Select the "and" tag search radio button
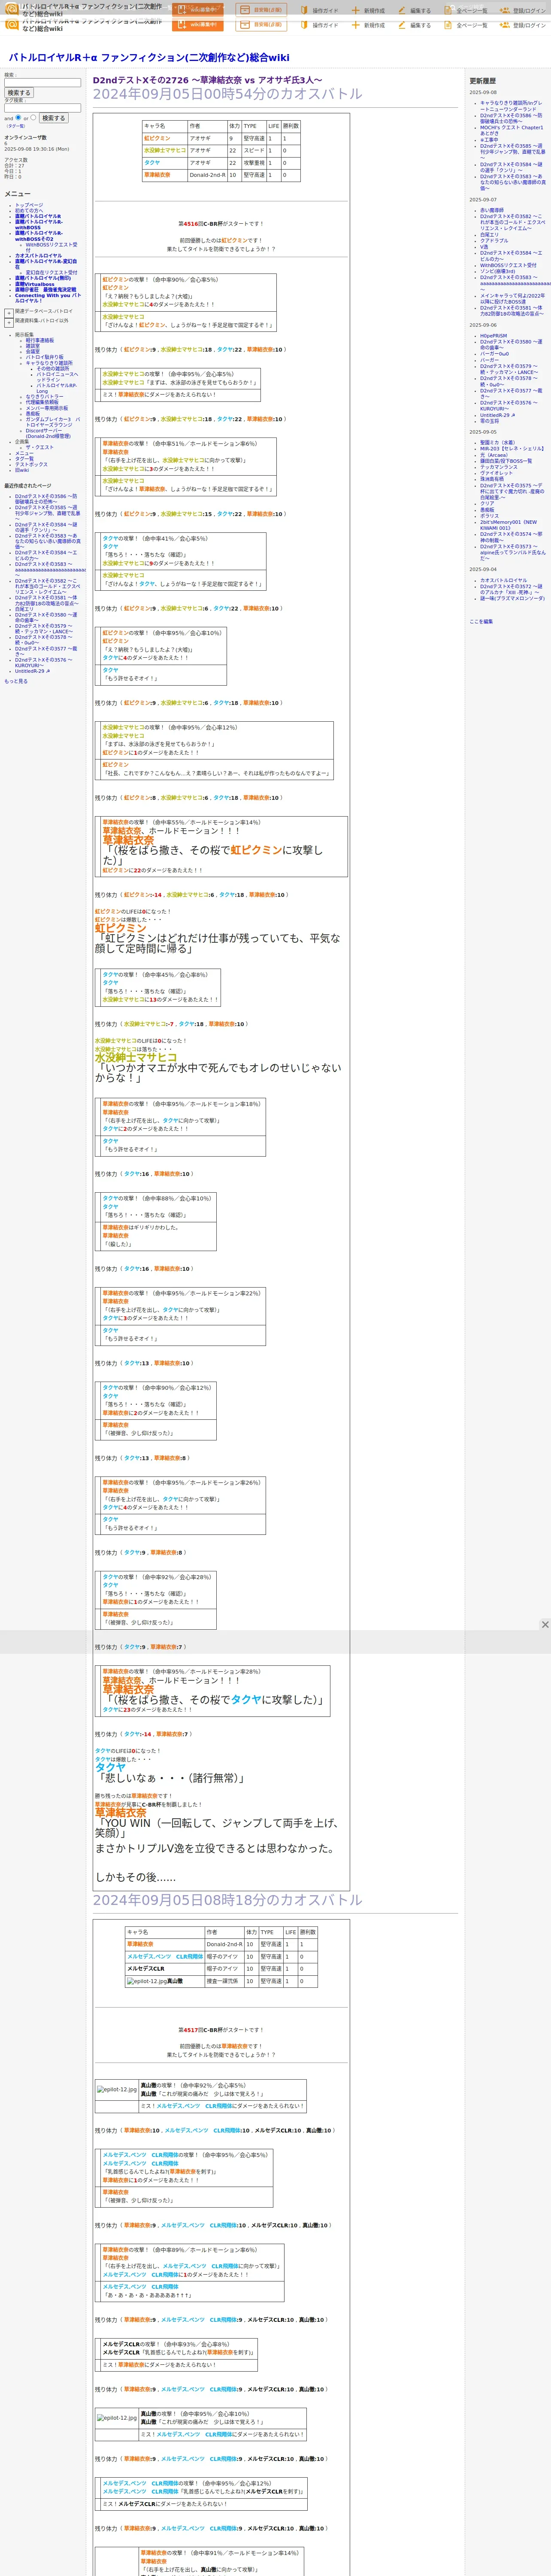Viewport: 551px width, 2576px height. click(x=18, y=117)
